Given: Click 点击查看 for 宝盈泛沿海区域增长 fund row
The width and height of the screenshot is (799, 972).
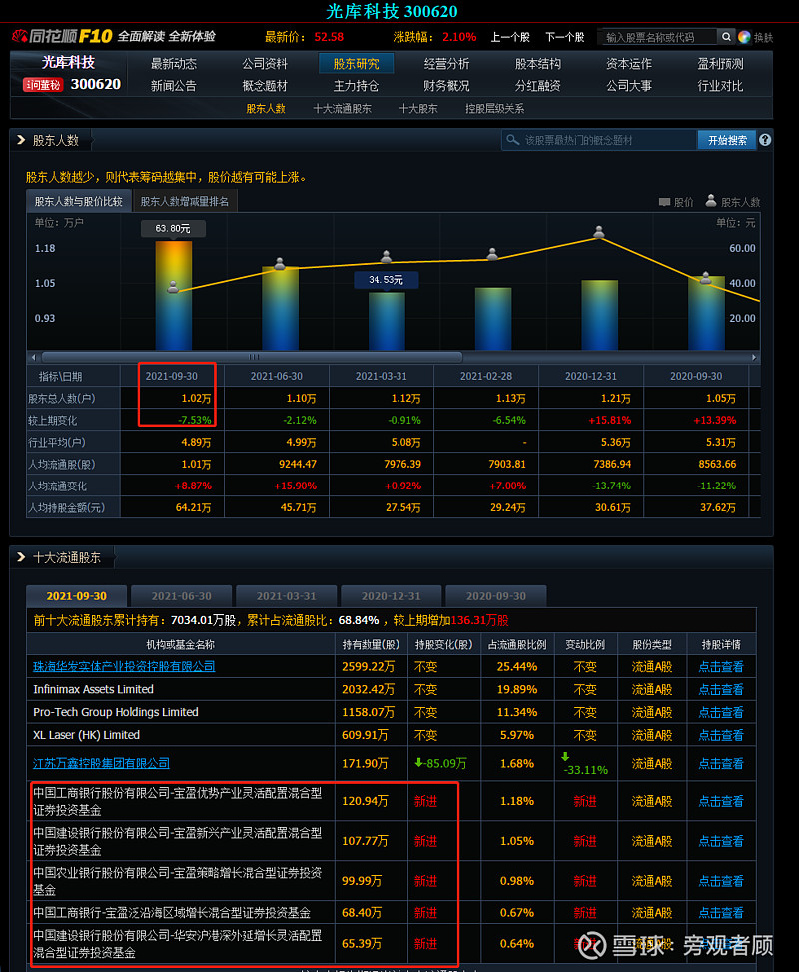Looking at the screenshot, I should pyautogui.click(x=721, y=912).
